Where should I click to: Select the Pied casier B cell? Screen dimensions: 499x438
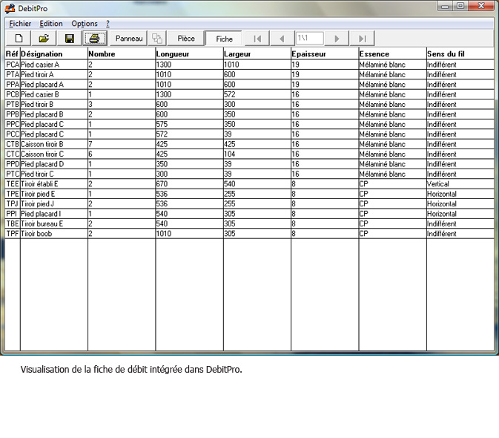point(54,94)
